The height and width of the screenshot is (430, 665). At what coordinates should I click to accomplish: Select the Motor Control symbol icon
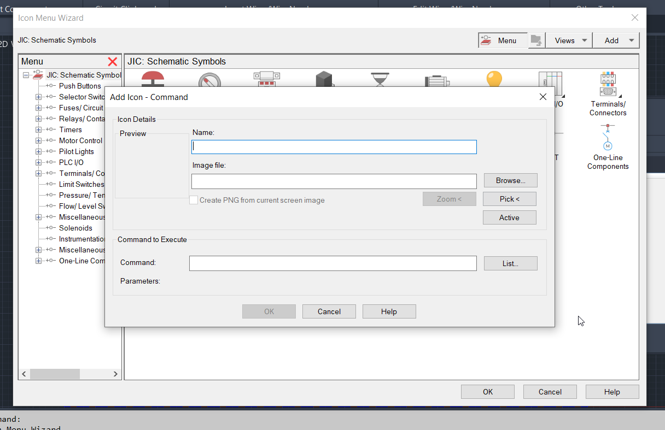click(x=436, y=79)
